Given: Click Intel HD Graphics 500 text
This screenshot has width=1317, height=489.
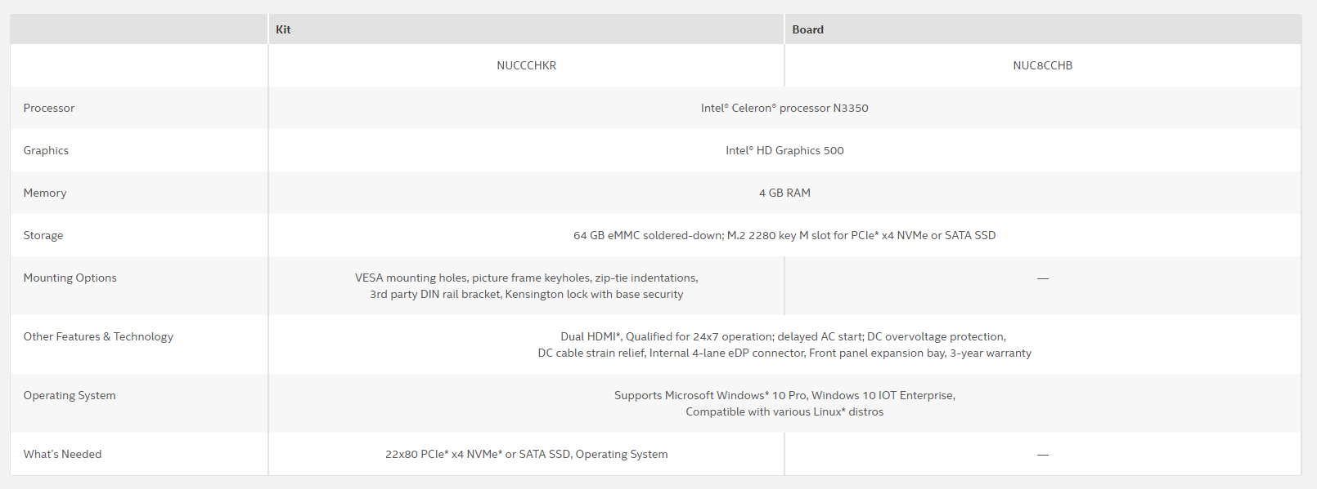Looking at the screenshot, I should (784, 150).
